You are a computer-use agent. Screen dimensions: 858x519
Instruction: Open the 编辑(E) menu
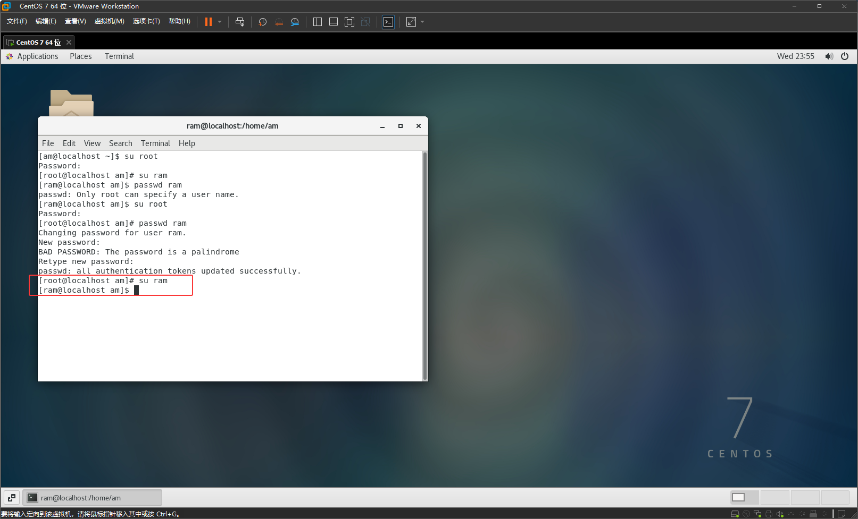pos(46,21)
